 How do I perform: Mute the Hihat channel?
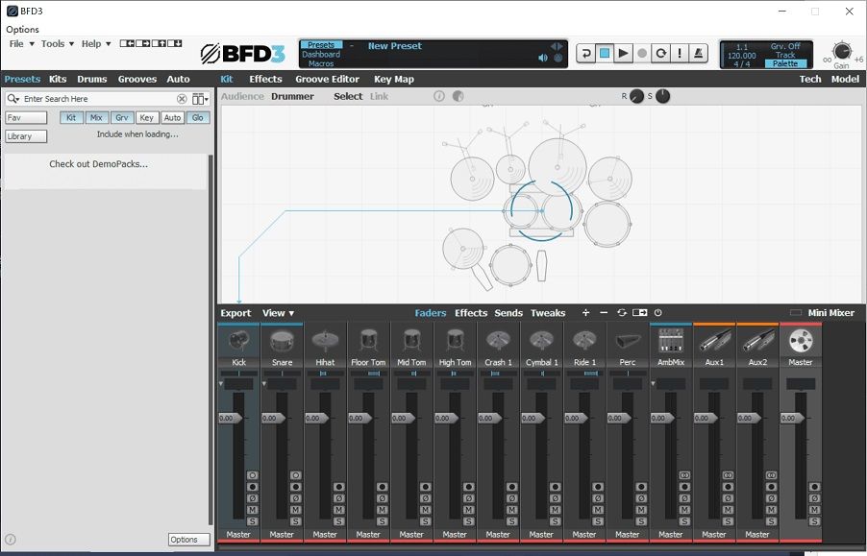click(338, 510)
